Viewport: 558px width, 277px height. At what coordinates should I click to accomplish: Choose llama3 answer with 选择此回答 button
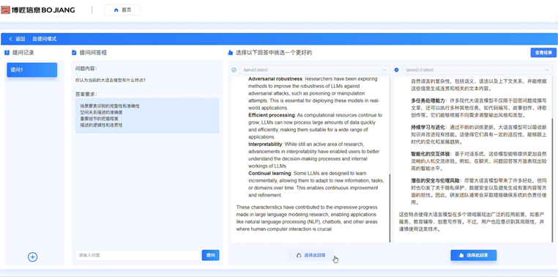point(311,255)
